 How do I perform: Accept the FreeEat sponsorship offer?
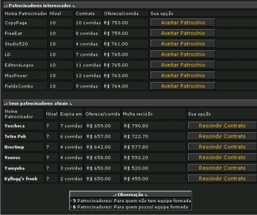183,33
